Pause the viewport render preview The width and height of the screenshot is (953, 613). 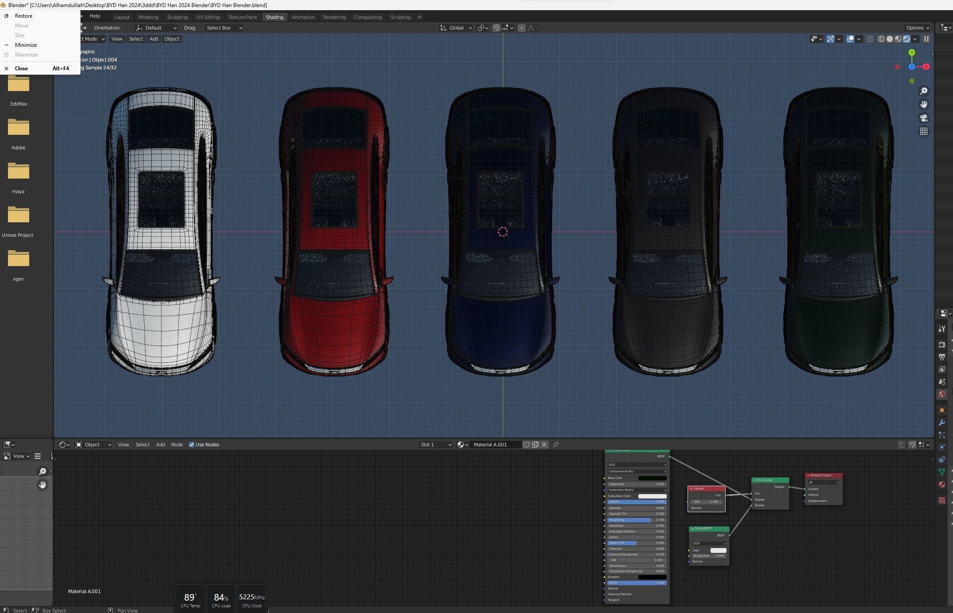pyautogui.click(x=926, y=39)
